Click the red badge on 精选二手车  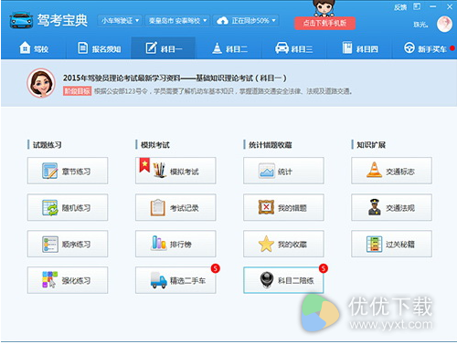pyautogui.click(x=216, y=268)
